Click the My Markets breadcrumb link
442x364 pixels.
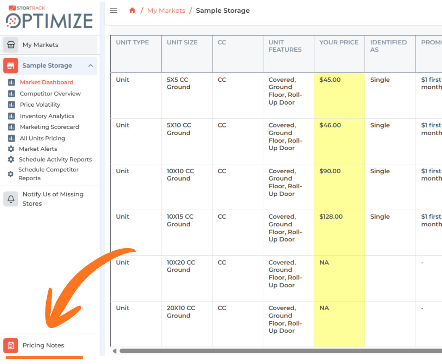[x=166, y=11]
